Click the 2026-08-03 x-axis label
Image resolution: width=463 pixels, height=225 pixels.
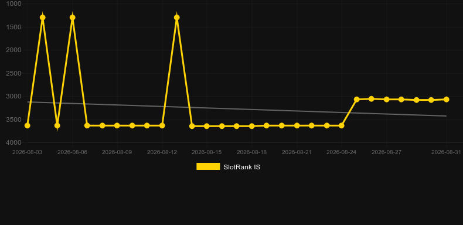click(27, 152)
